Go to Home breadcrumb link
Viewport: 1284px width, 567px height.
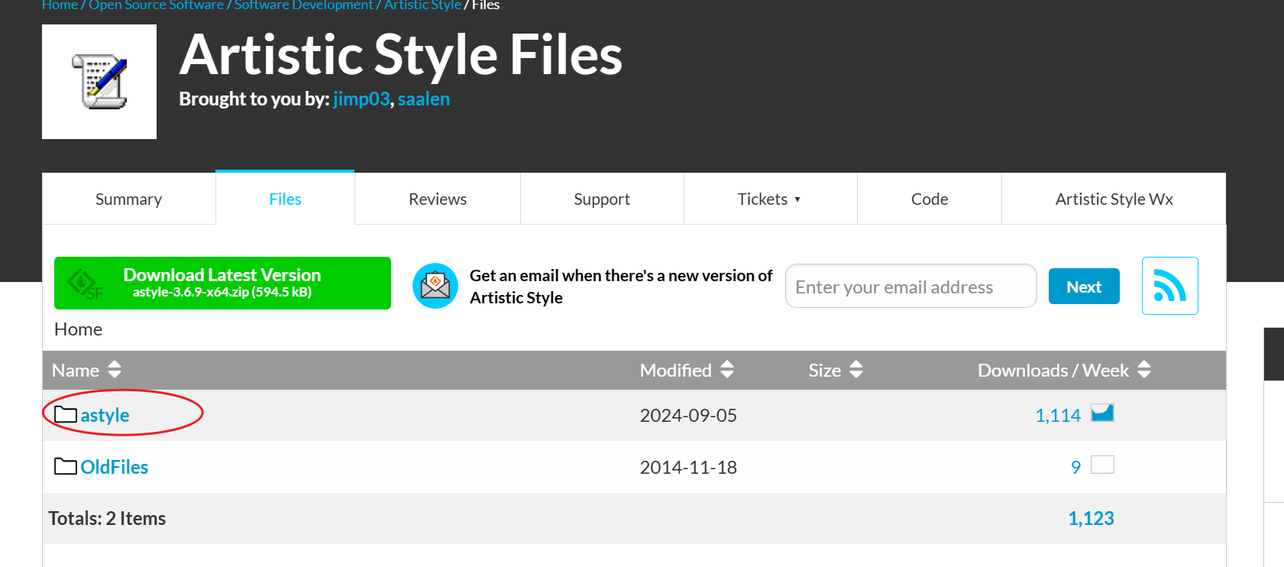[60, 5]
